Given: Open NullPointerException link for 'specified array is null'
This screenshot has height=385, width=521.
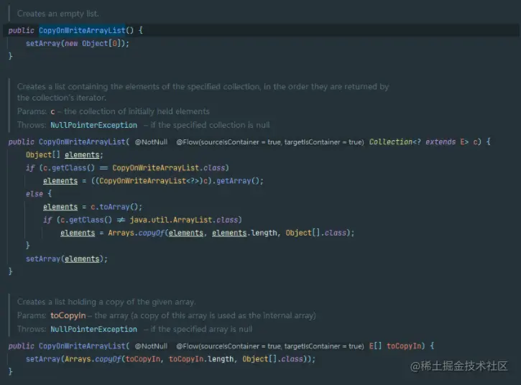Looking at the screenshot, I should tap(93, 329).
